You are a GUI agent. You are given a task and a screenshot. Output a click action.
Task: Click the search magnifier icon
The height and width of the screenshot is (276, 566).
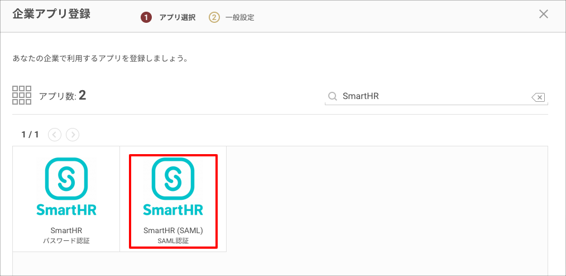point(332,96)
